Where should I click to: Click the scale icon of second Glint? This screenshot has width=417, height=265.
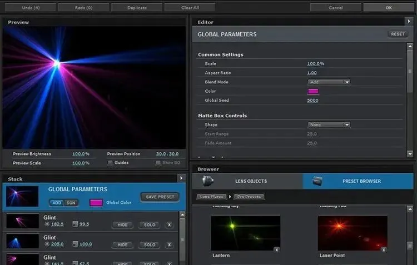coord(76,244)
